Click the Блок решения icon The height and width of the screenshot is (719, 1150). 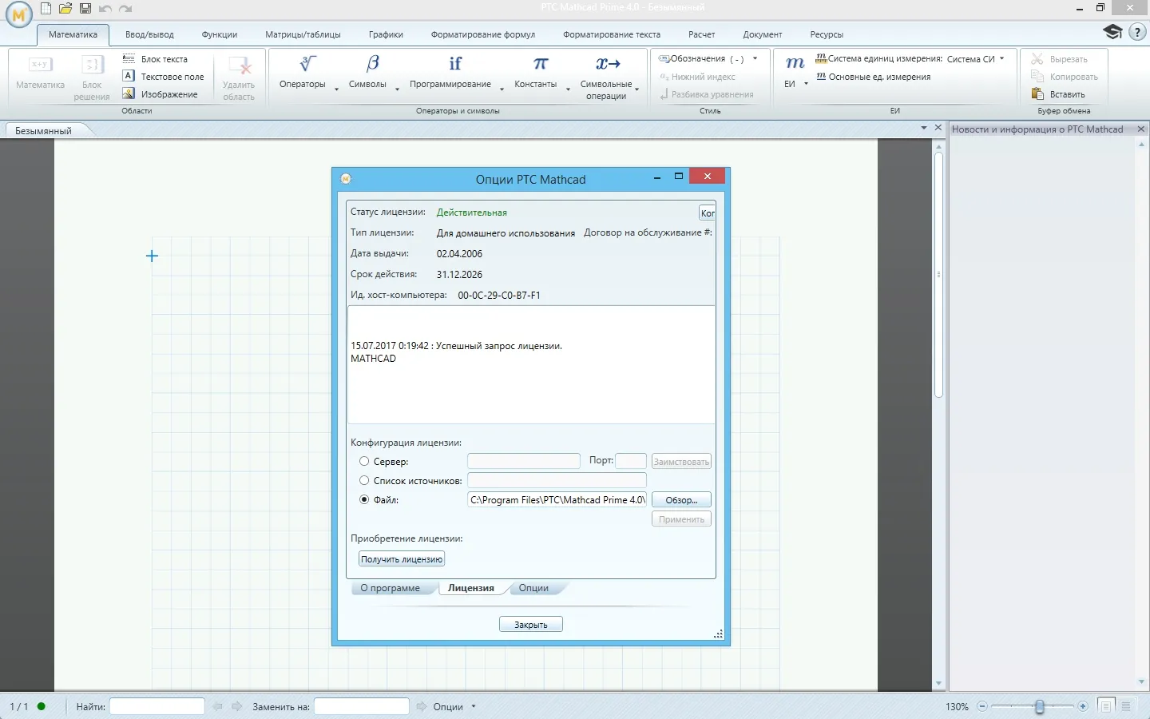pos(93,65)
